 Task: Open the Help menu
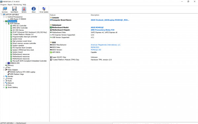coord(24,5)
